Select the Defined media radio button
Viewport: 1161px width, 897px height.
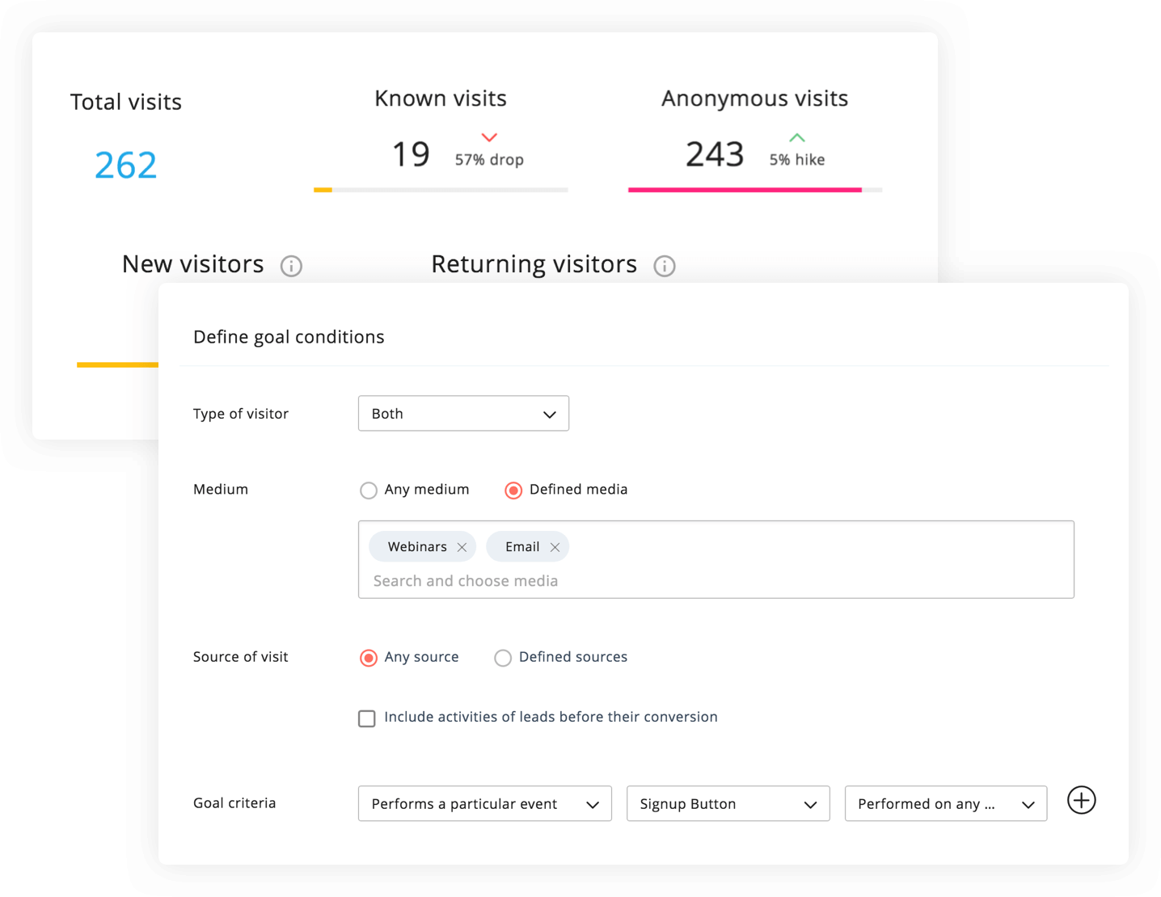513,491
